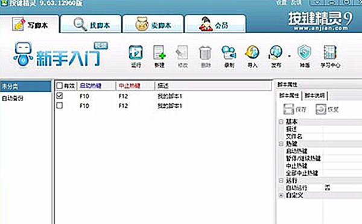
Task: Create a new script via 新建
Action: click(159, 57)
